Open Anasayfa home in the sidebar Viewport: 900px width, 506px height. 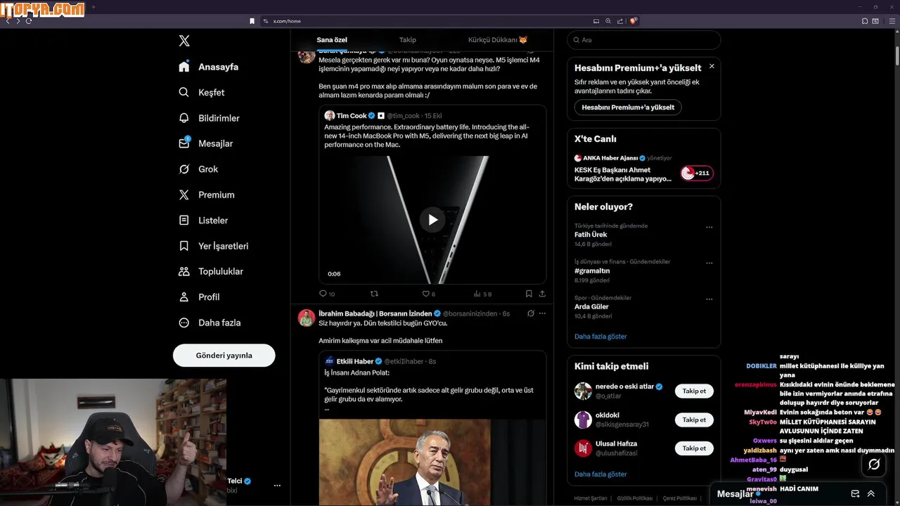coord(208,67)
